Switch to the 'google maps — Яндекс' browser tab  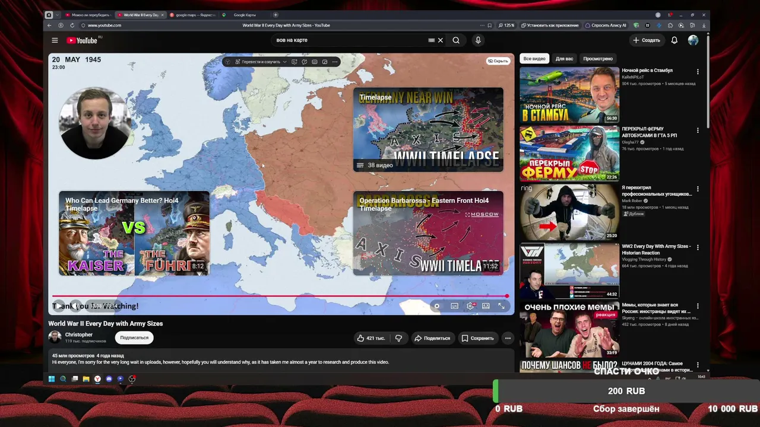pyautogui.click(x=193, y=15)
